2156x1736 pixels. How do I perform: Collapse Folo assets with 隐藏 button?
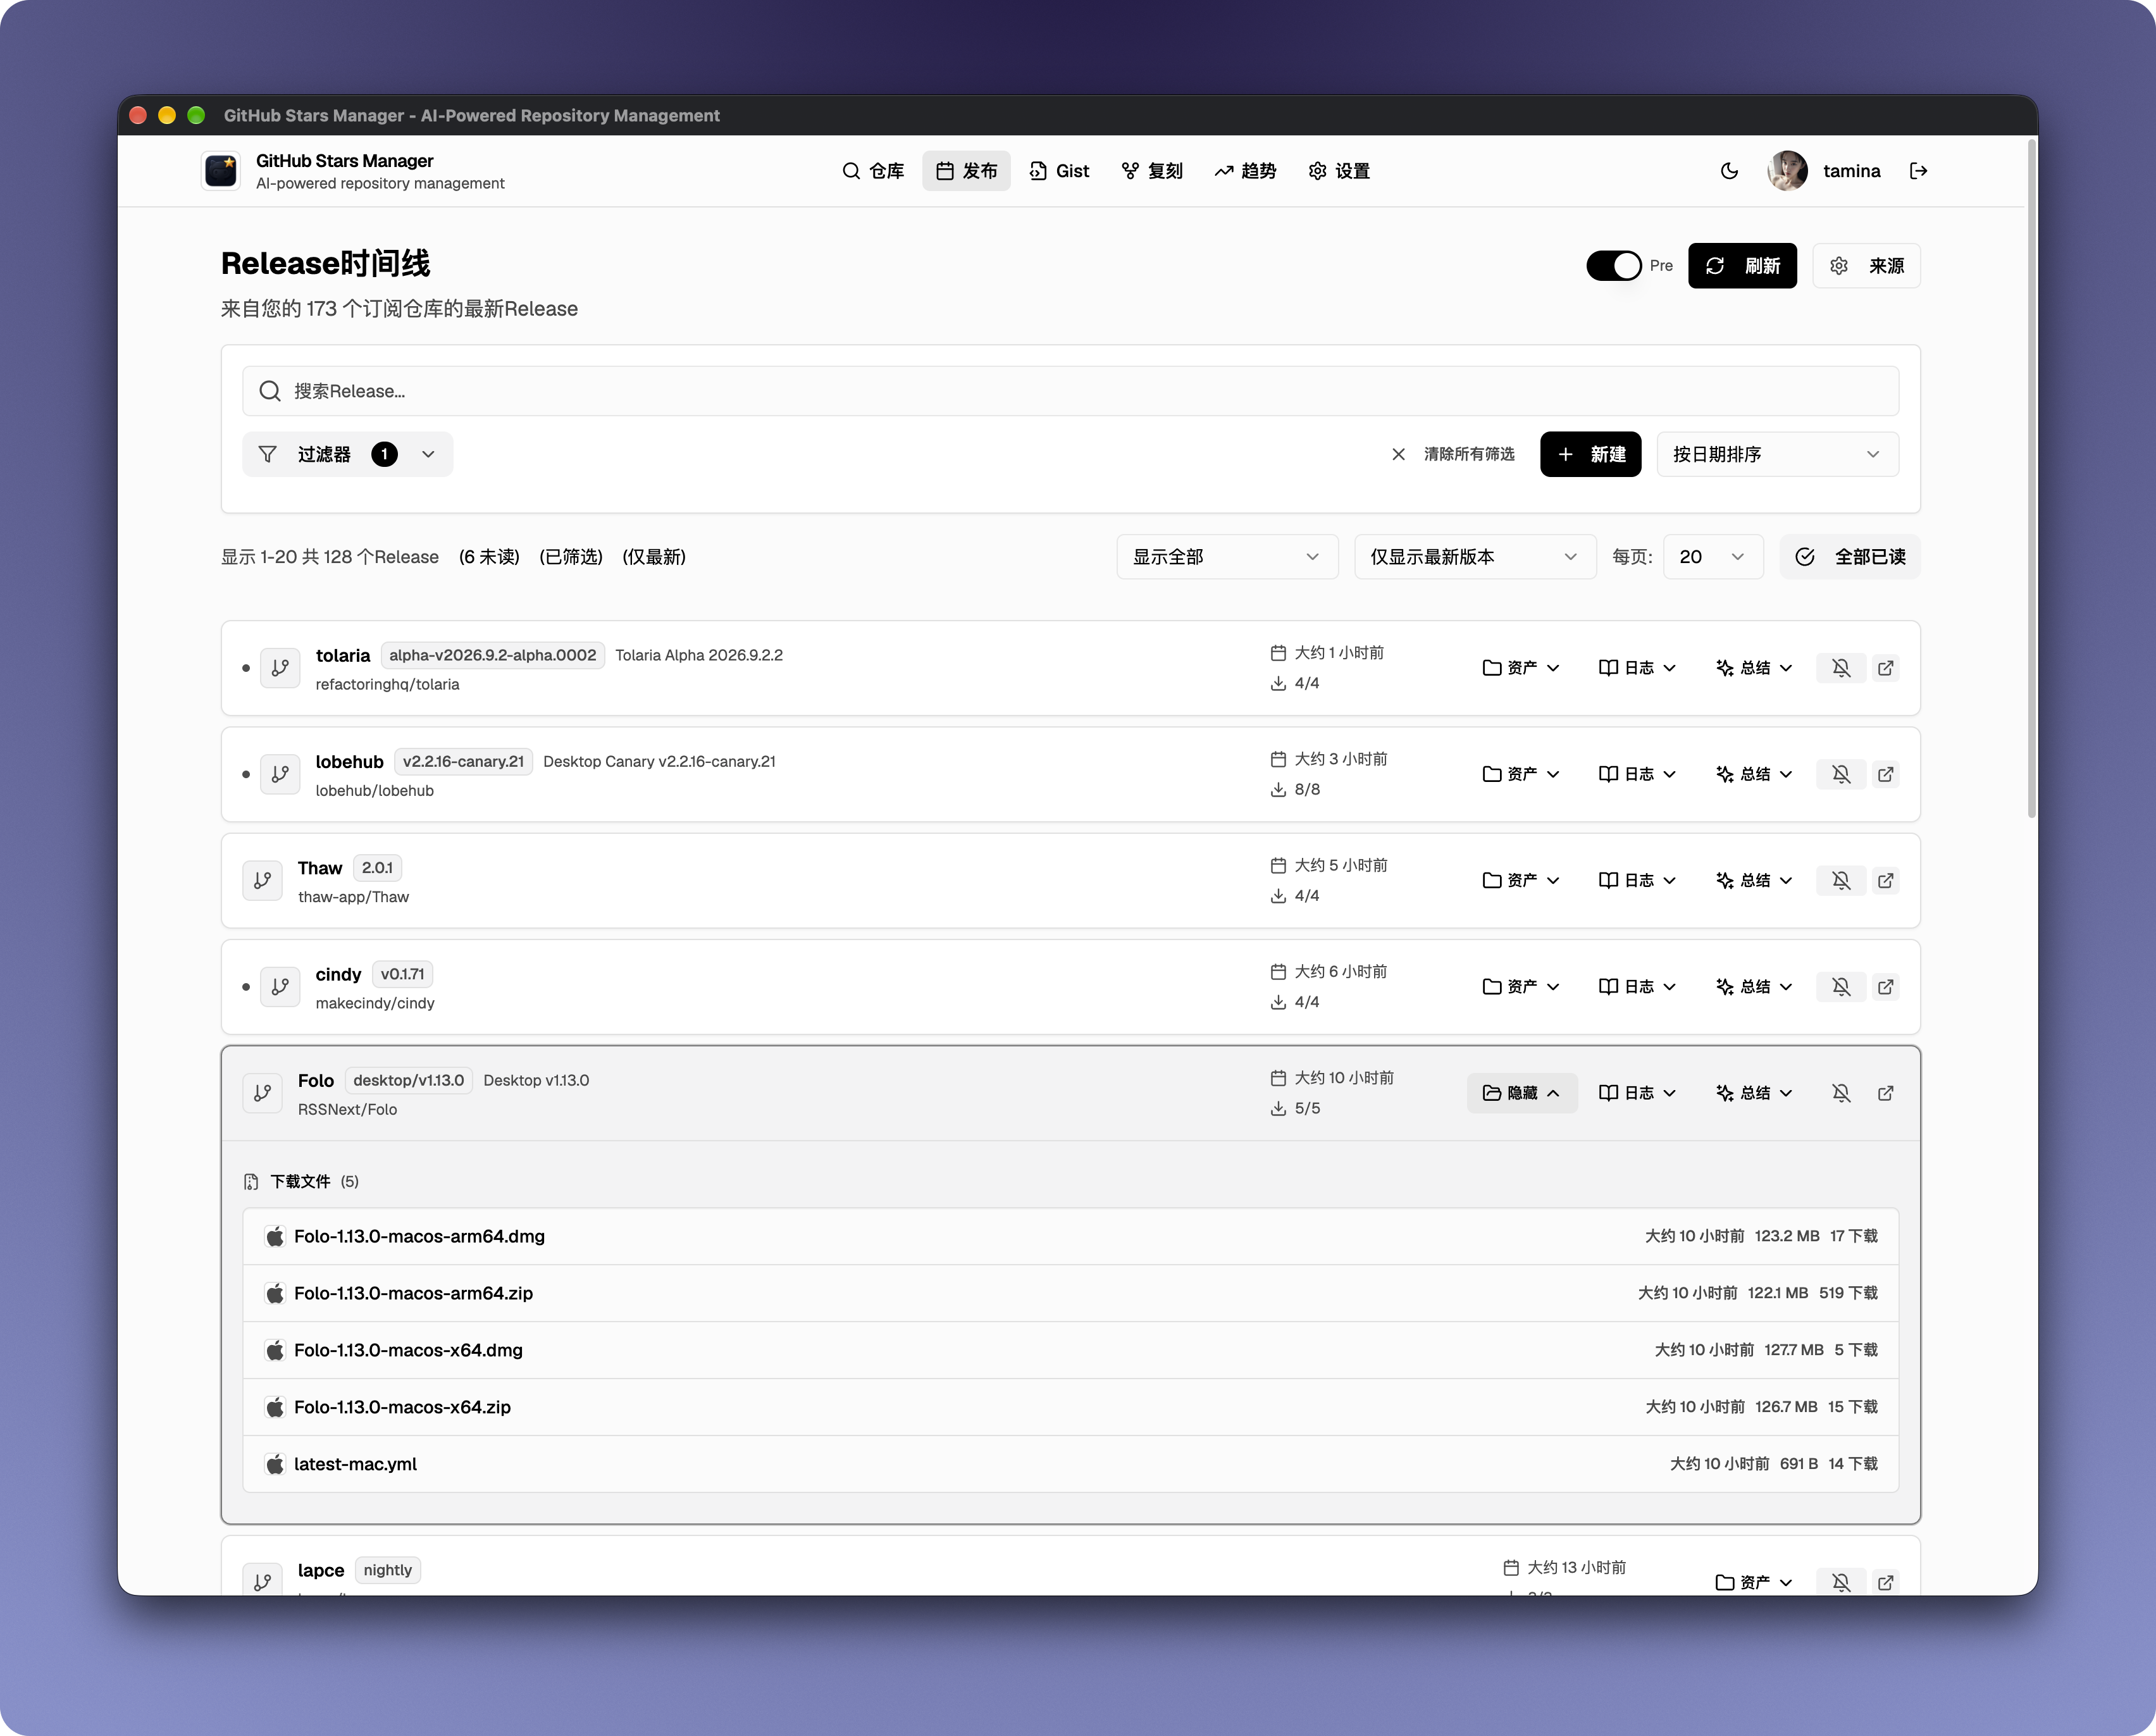pyautogui.click(x=1522, y=1093)
